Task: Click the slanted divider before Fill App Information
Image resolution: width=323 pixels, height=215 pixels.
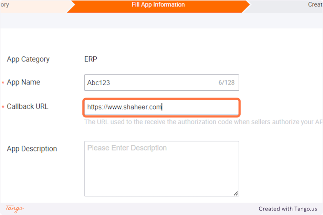Action: pyautogui.click(x=71, y=5)
